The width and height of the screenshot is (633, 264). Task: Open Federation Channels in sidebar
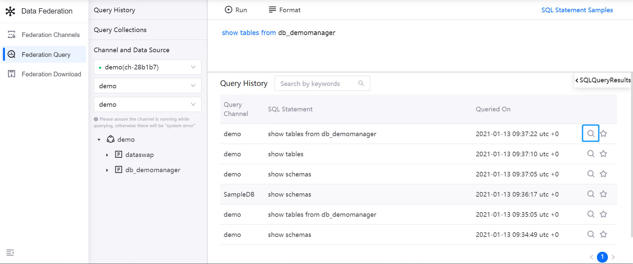[x=50, y=35]
